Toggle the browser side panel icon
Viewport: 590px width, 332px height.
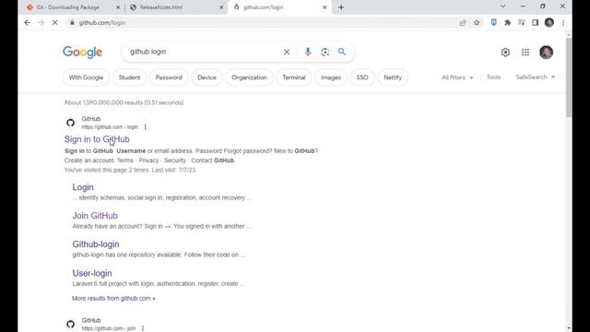535,22
